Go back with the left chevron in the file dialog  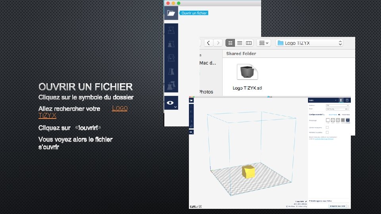coord(208,43)
